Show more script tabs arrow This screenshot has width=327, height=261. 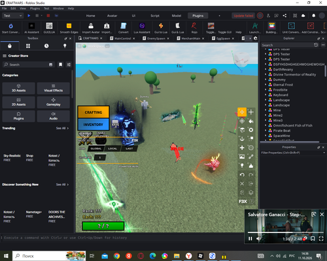click(250, 38)
